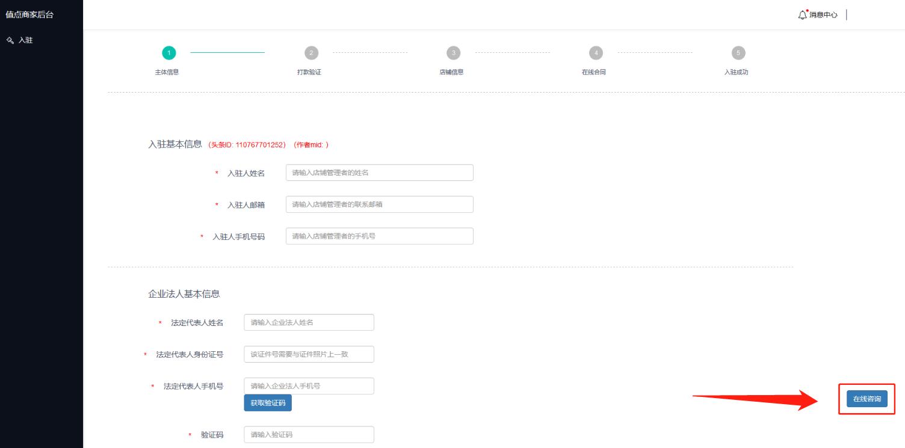The height and width of the screenshot is (448, 905).
Task: Open 在线咨询 online consultation
Action: tap(866, 398)
